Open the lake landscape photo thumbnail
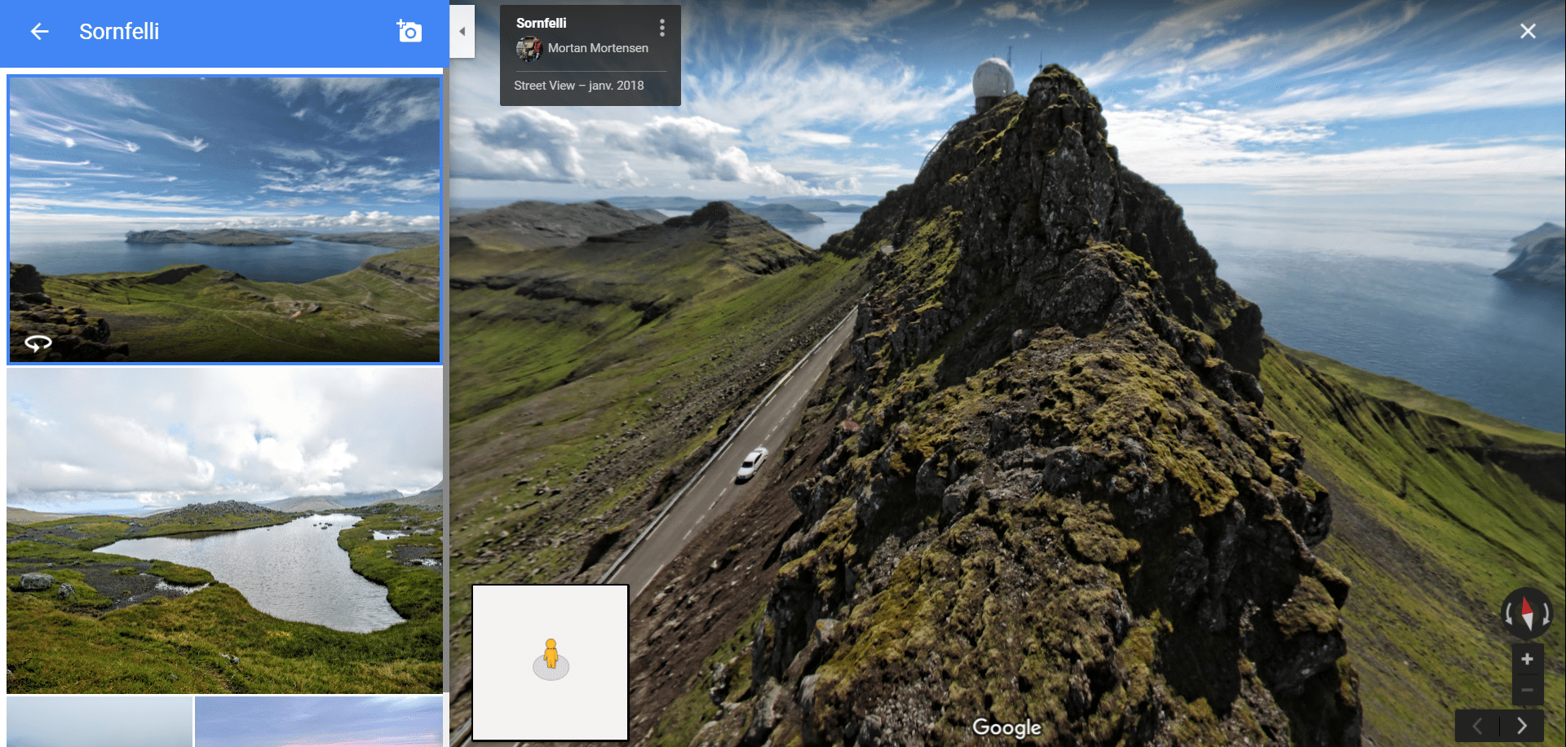Viewport: 1566px width, 747px height. [x=224, y=530]
